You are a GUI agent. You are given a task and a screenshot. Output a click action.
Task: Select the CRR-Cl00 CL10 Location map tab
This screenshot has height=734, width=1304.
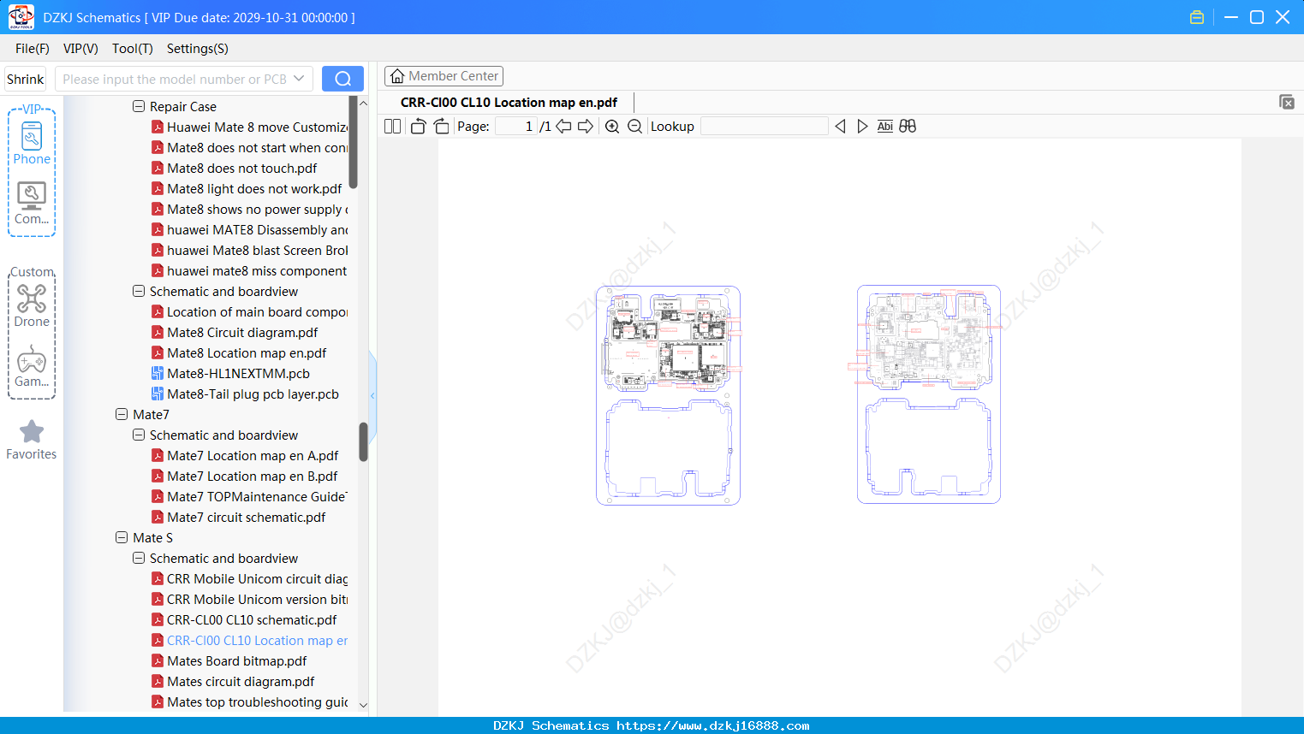[x=509, y=102]
